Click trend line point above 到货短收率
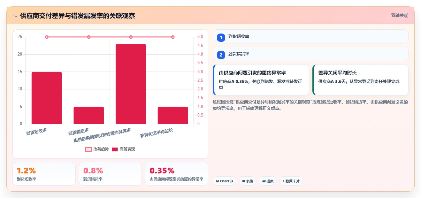Image resolution: width=421 pixels, height=198 pixels. (47, 37)
